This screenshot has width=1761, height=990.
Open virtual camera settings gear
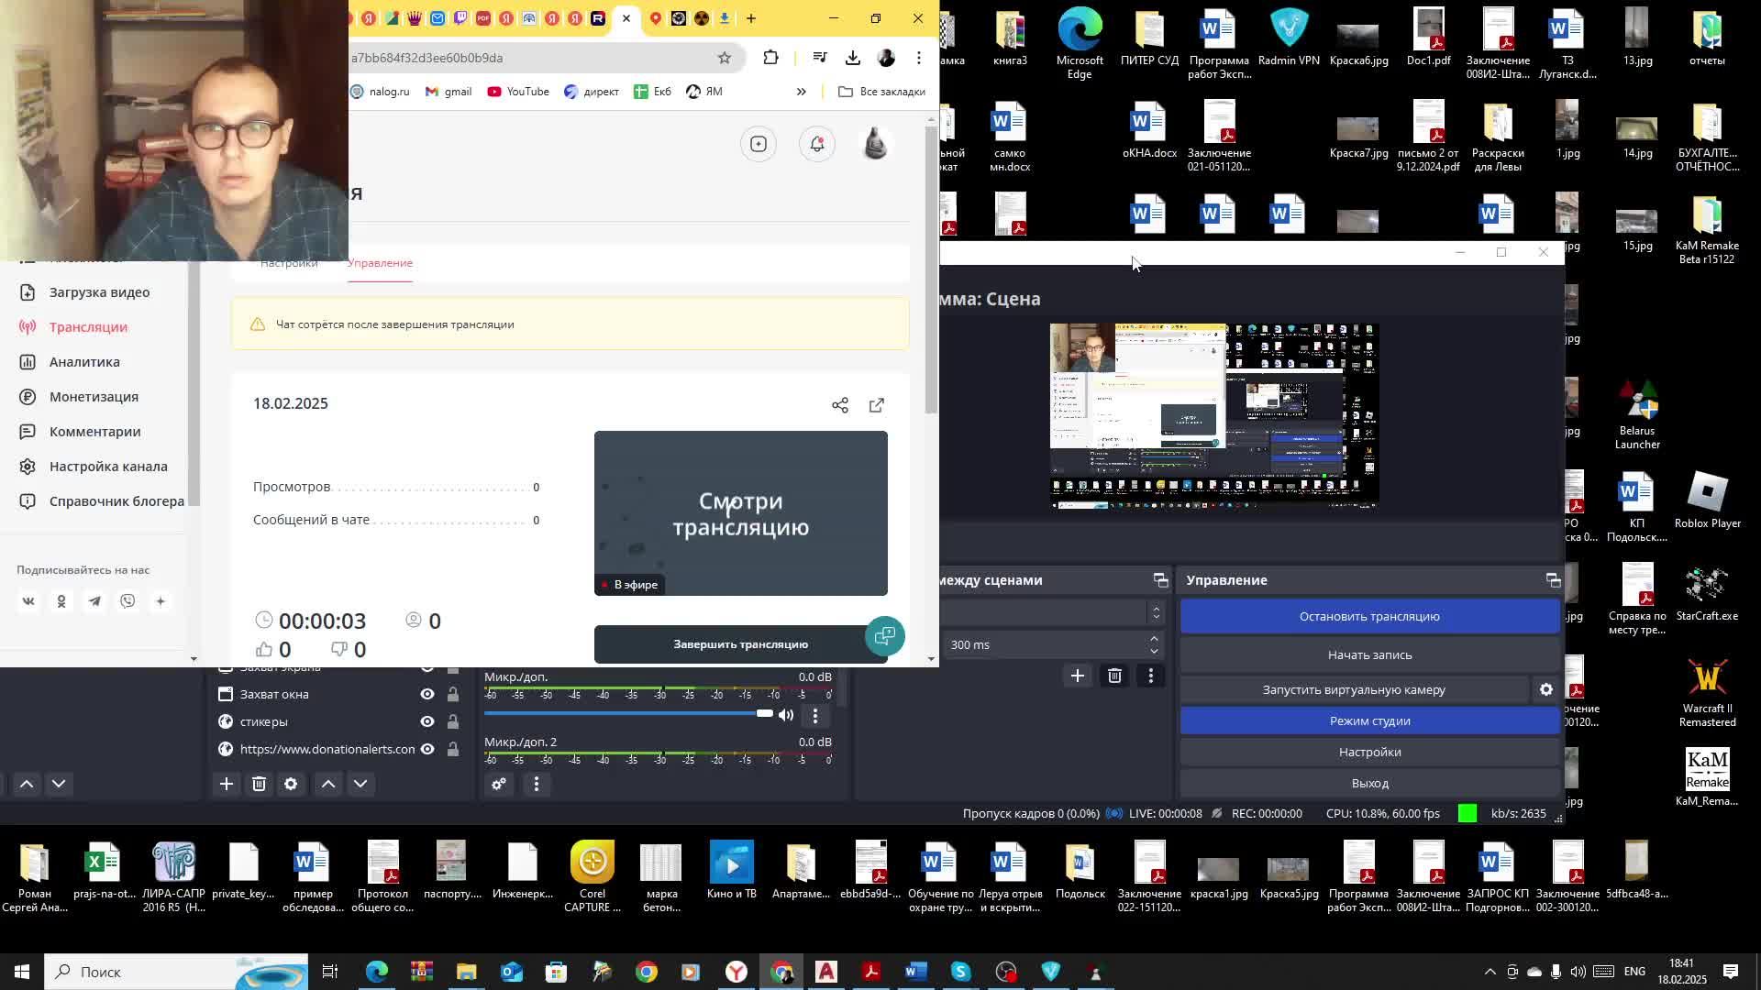tap(1546, 690)
